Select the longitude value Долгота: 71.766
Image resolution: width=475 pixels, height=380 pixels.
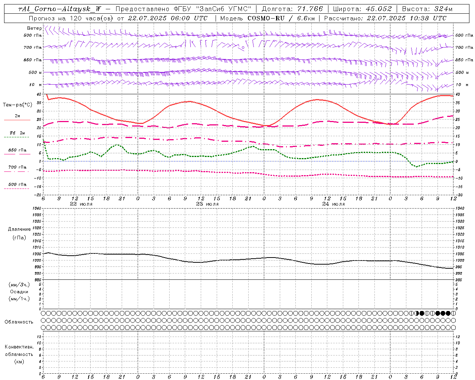tap(292, 9)
